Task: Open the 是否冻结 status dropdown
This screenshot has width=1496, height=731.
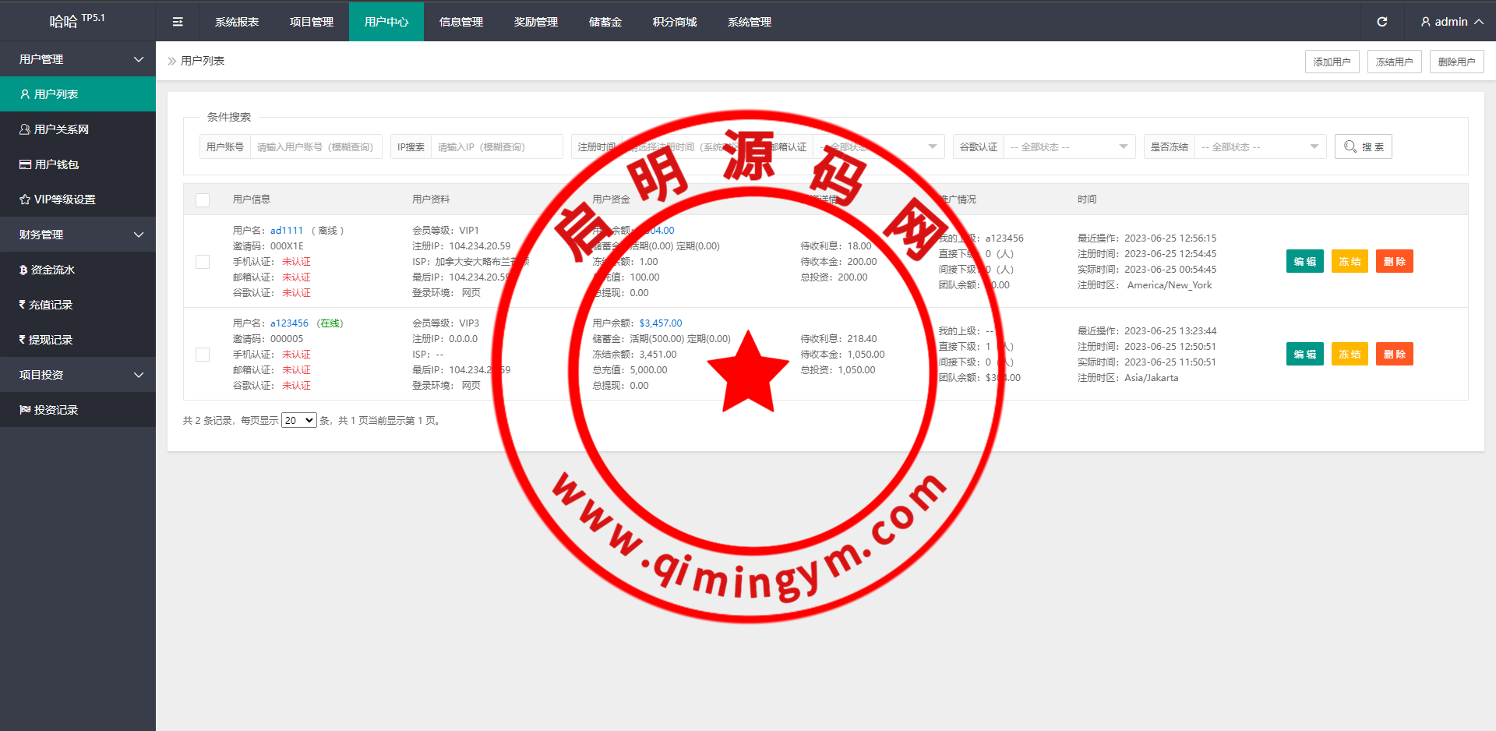Action: pos(1259,147)
